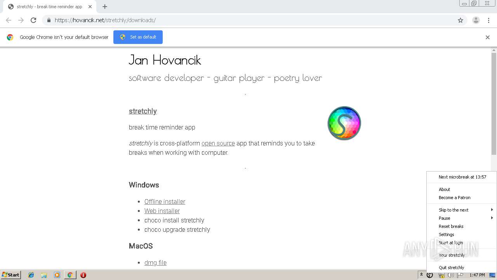Image resolution: width=497 pixels, height=280 pixels.
Task: Choose Become a Patron in tray menu
Action: [462, 198]
